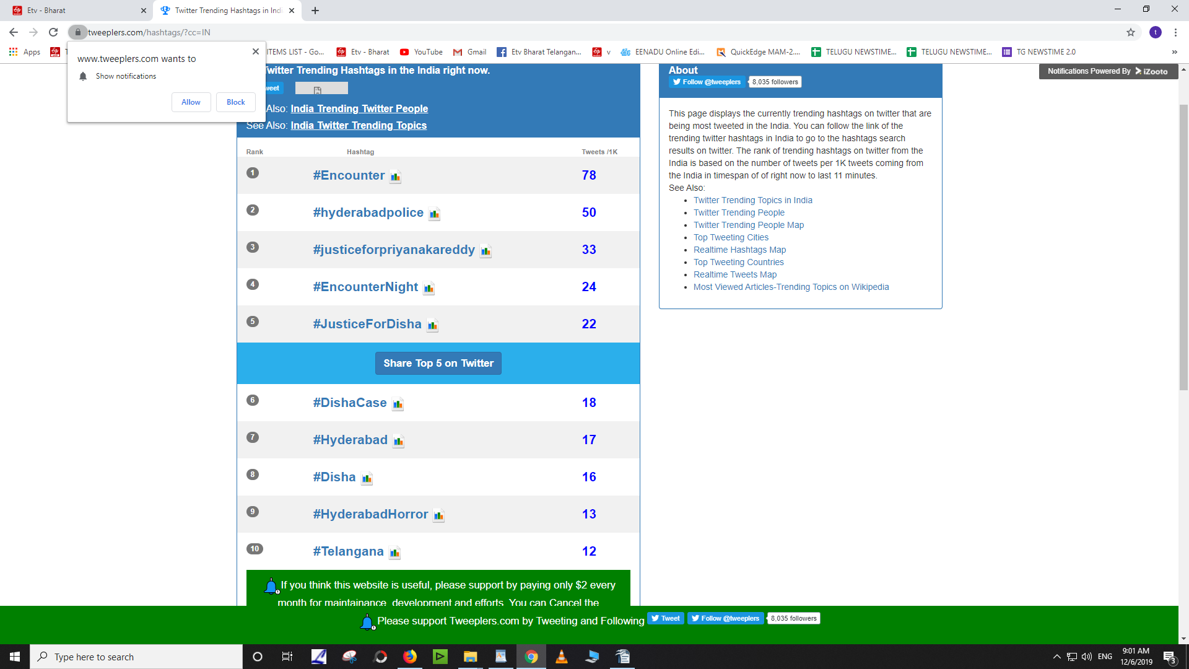Click the bar chart icon next to #JusticeForDisha

tap(432, 325)
